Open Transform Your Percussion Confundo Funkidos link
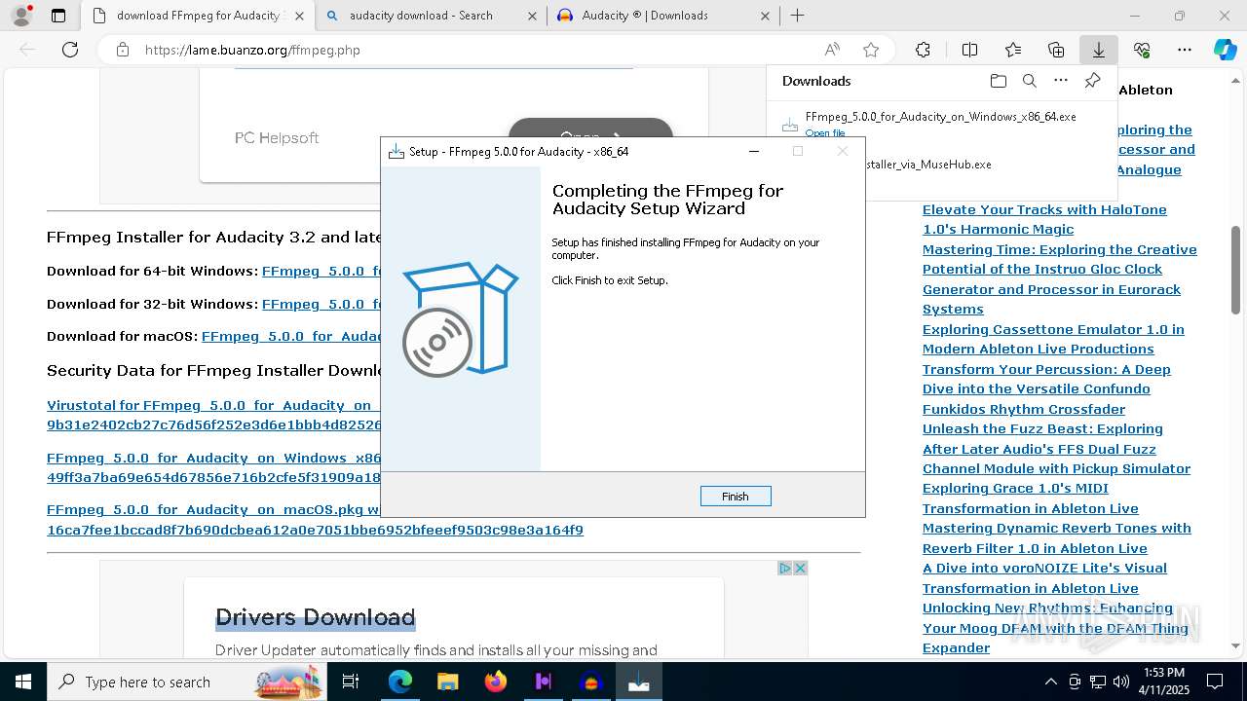The width and height of the screenshot is (1247, 701). (x=1046, y=388)
